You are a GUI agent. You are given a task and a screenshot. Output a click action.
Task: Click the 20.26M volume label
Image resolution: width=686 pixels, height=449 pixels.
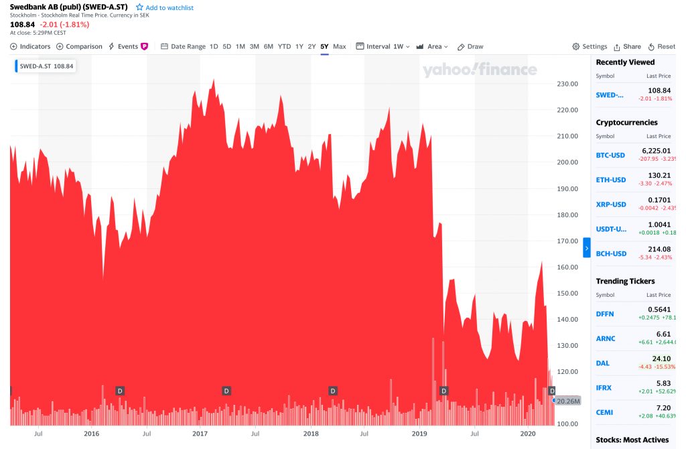click(568, 401)
